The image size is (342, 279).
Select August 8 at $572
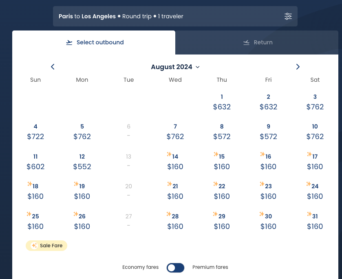tap(222, 132)
